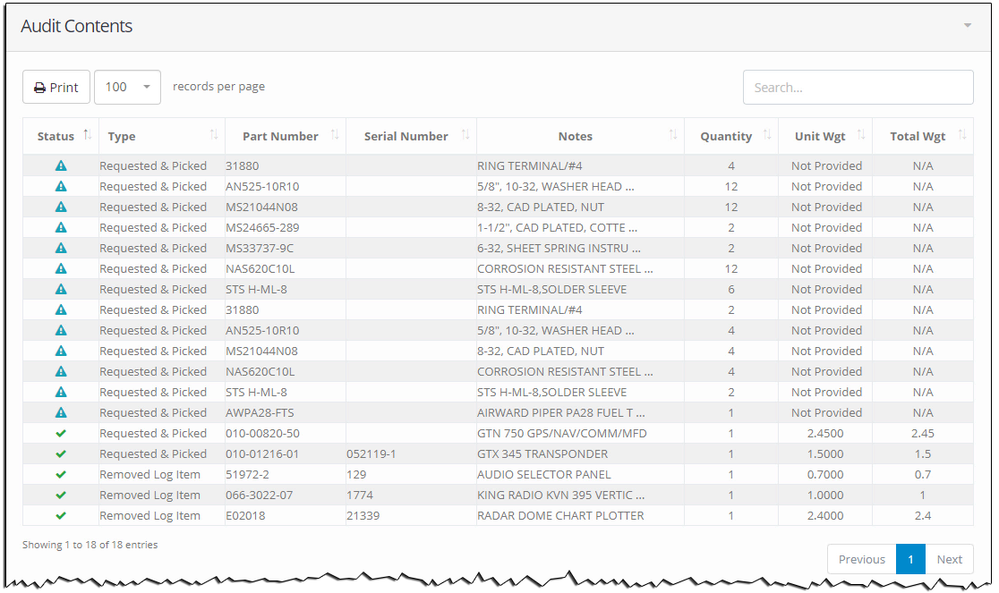This screenshot has width=999, height=593.
Task: Click warning icon for NAS620C10L quantity 4 row
Action: click(x=61, y=371)
